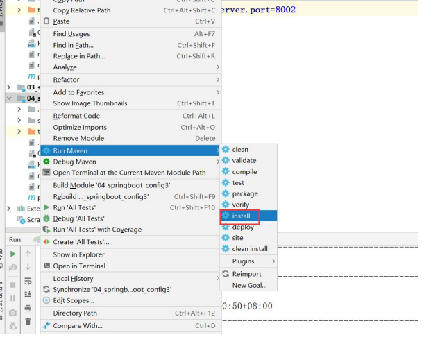Click the scroll-to-end icon in Run panel

point(28,294)
